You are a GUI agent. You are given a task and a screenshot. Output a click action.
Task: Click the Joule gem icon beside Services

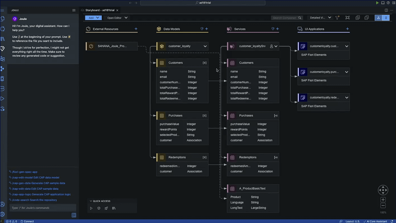273,29
